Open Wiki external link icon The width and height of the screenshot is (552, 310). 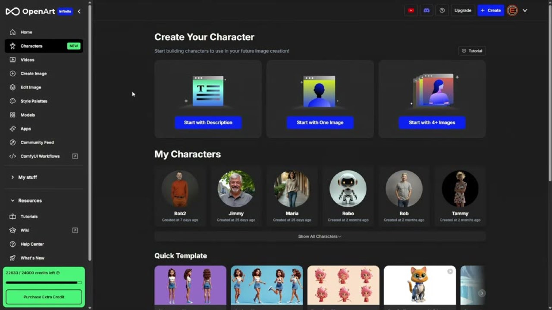pos(75,230)
